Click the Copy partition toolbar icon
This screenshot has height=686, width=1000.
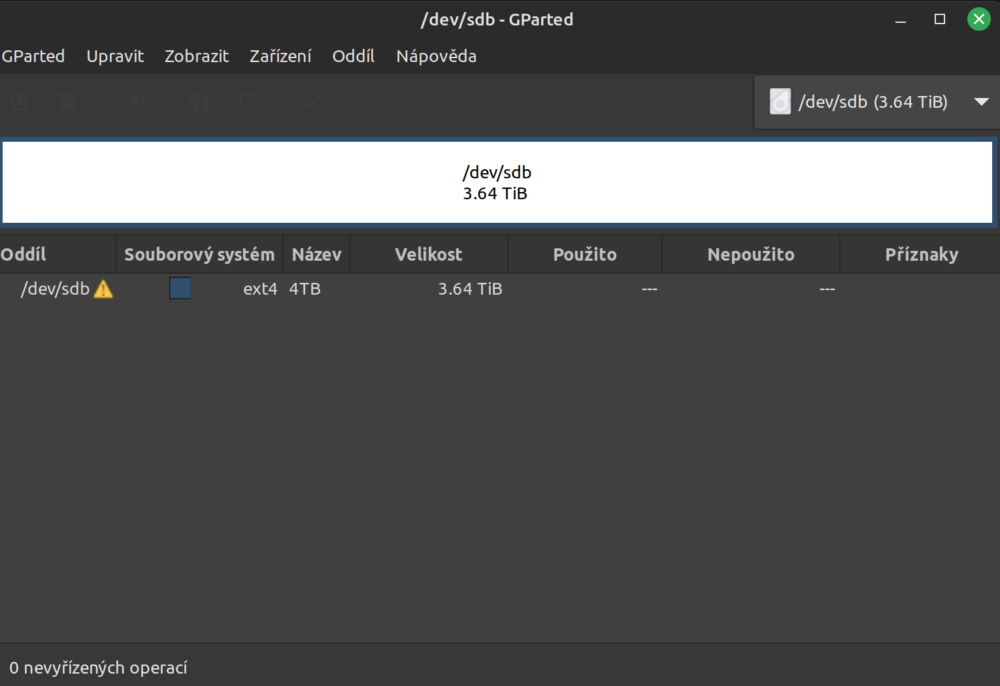[x=199, y=102]
